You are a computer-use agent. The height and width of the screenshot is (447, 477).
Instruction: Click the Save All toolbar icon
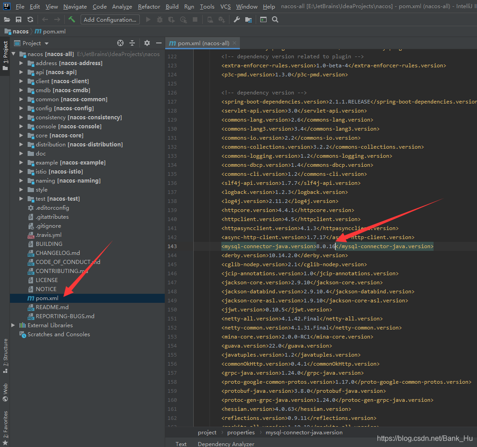click(x=19, y=19)
